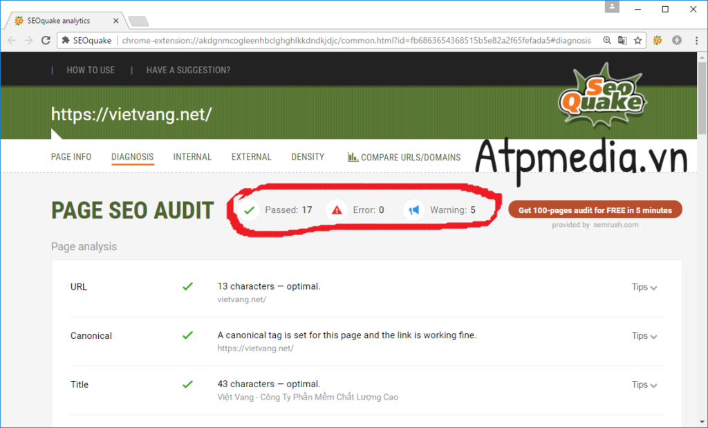The height and width of the screenshot is (428, 708).
Task: Click the translate page icon
Action: pyautogui.click(x=622, y=40)
